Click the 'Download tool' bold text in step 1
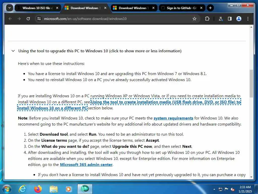 click(54, 134)
